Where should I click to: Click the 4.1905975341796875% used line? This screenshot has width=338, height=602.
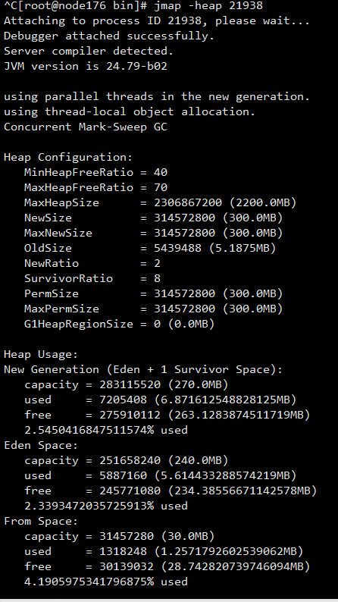point(106,582)
